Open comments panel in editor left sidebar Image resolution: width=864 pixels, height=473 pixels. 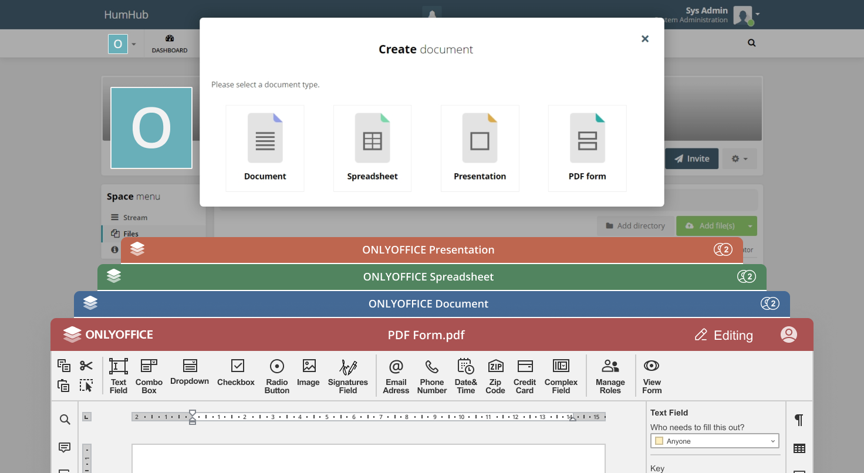pyautogui.click(x=65, y=448)
